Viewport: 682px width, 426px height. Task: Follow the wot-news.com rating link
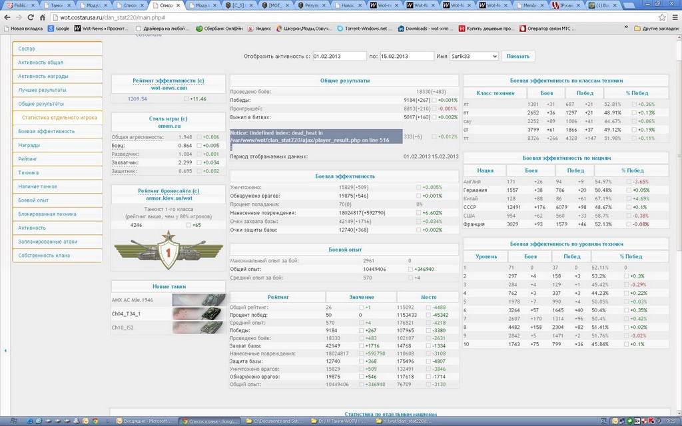point(168,88)
